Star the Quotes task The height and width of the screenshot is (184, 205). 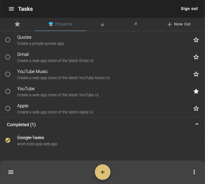point(196,40)
